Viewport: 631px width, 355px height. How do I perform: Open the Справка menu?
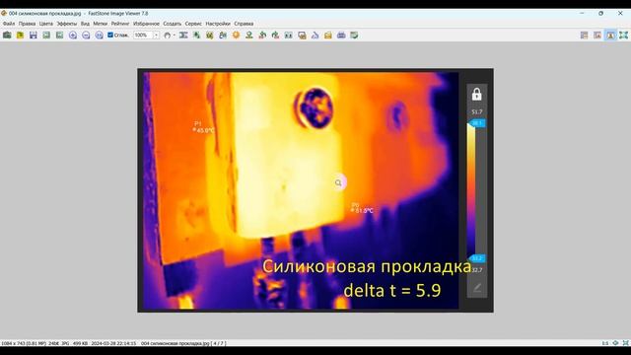point(244,24)
